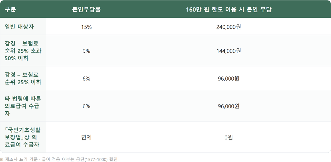This screenshot has height=162, width=331.
Task: Select 국민기초생활보장법상 의료급여 수급자 label
Action: (23, 137)
